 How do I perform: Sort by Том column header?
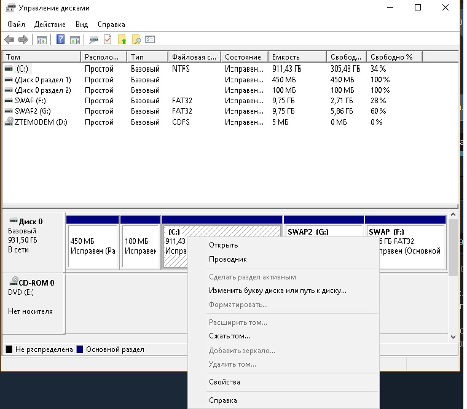click(41, 57)
